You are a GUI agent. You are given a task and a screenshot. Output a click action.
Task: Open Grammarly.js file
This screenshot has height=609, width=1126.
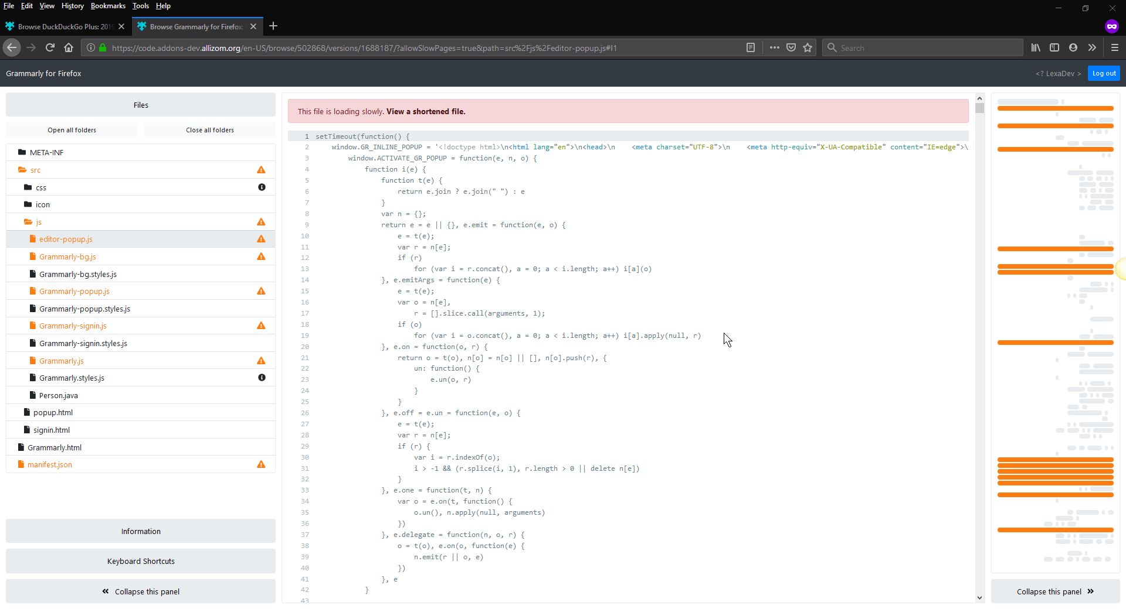tap(141, 361)
